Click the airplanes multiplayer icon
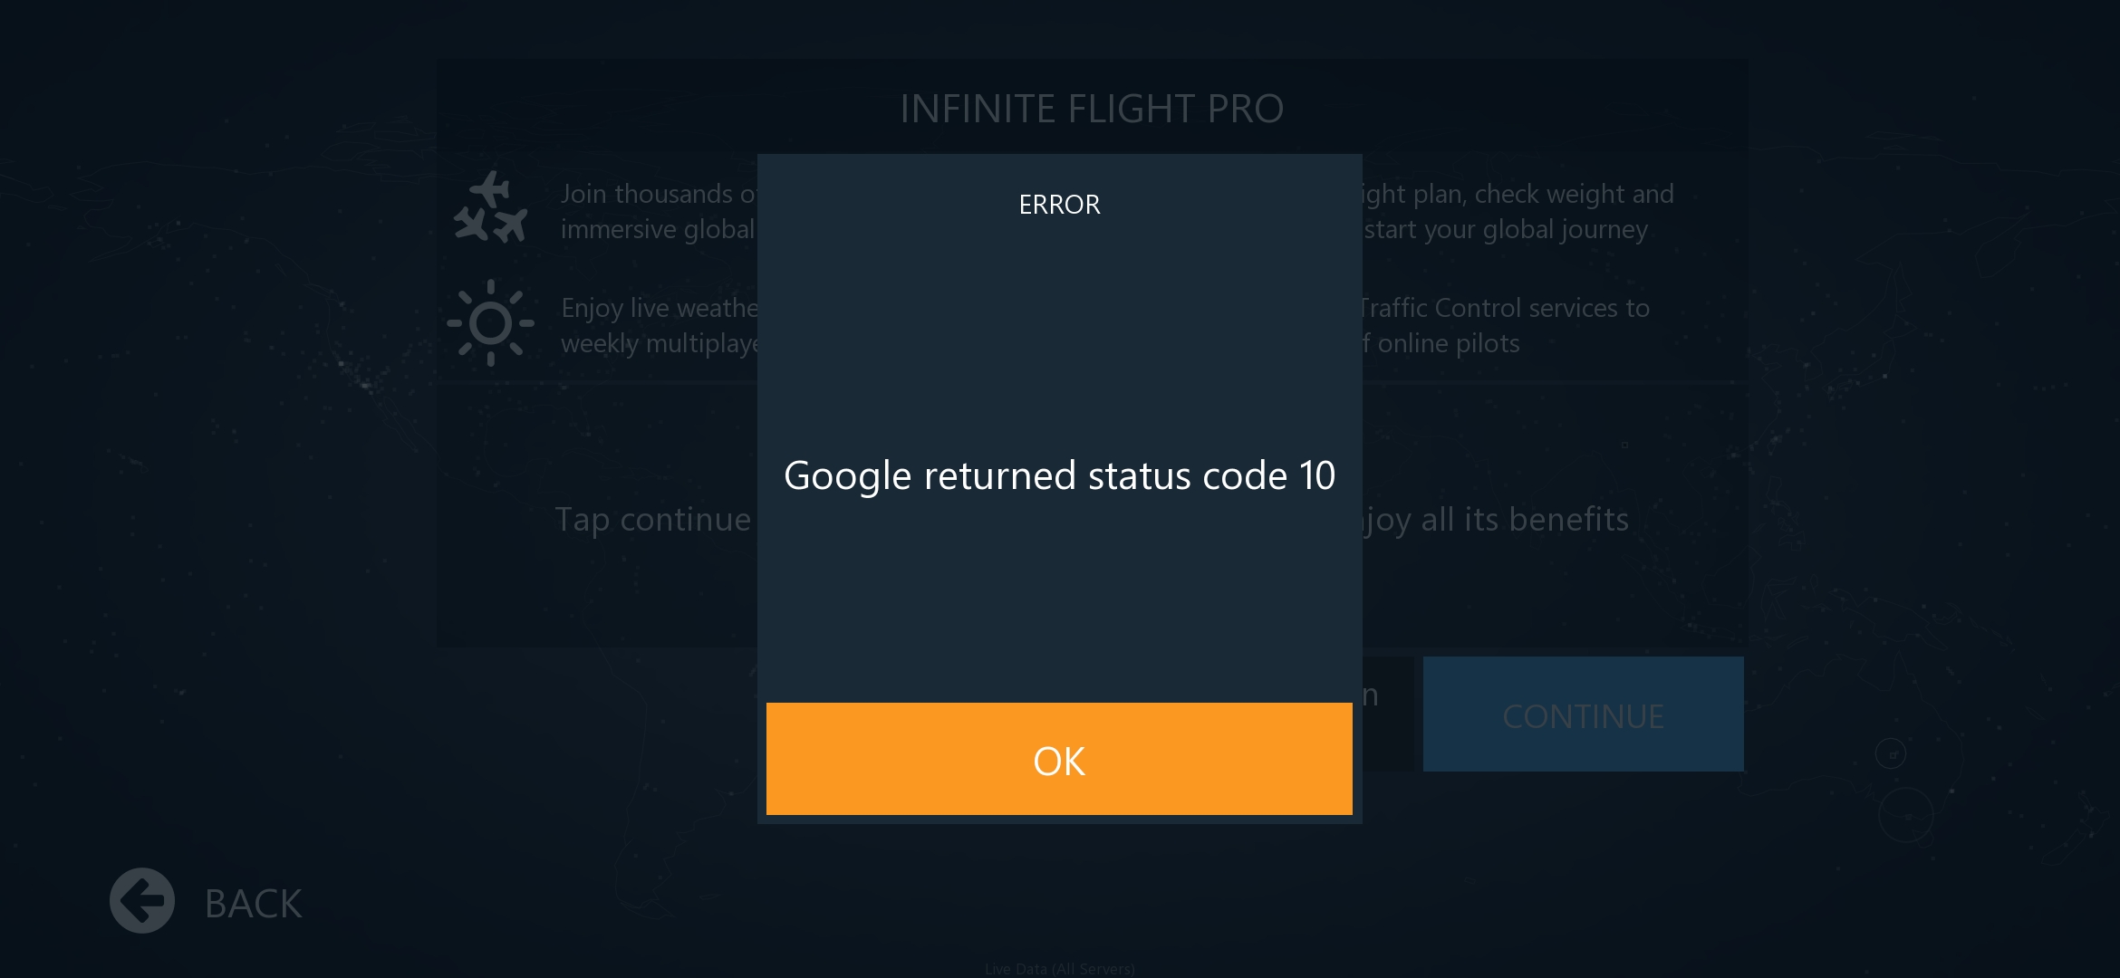 coord(490,207)
